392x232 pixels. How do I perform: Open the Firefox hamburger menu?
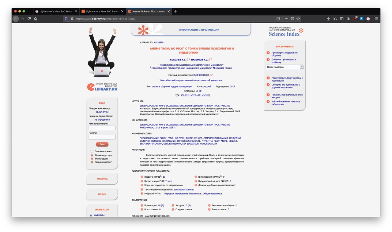(x=376, y=19)
